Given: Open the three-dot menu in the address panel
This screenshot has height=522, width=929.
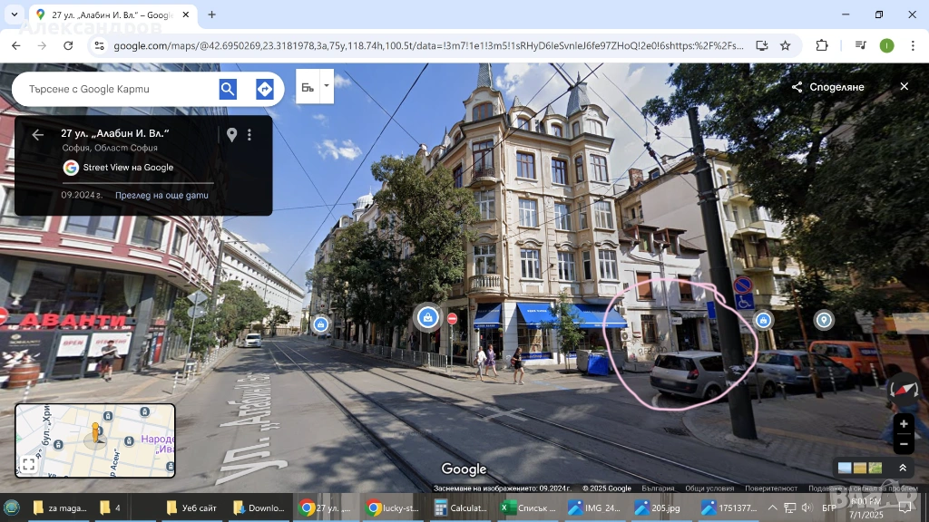Looking at the screenshot, I should [x=249, y=135].
